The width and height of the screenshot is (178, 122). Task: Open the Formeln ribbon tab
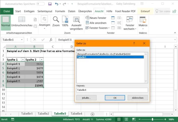[60, 11]
